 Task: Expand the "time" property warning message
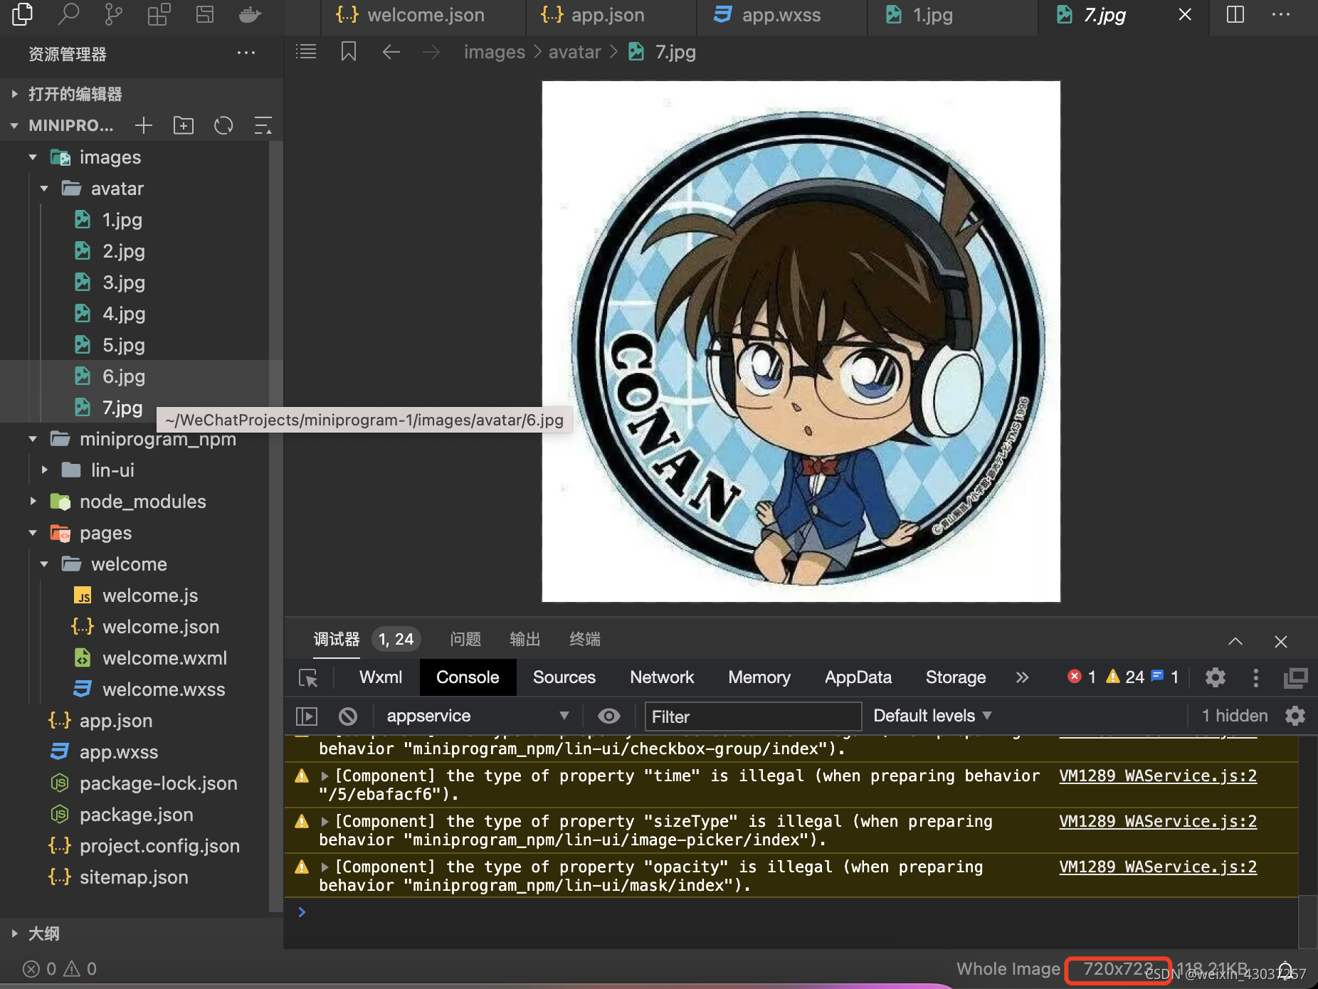(325, 776)
